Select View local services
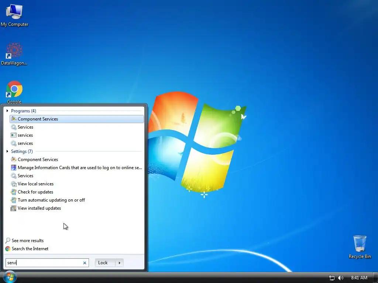The image size is (378, 283). click(x=77, y=184)
